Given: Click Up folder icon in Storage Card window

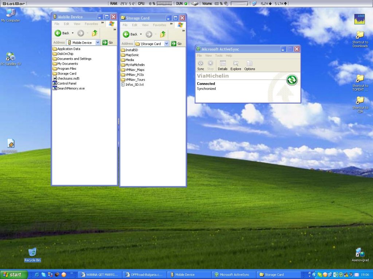Looking at the screenshot, I should (x=163, y=34).
